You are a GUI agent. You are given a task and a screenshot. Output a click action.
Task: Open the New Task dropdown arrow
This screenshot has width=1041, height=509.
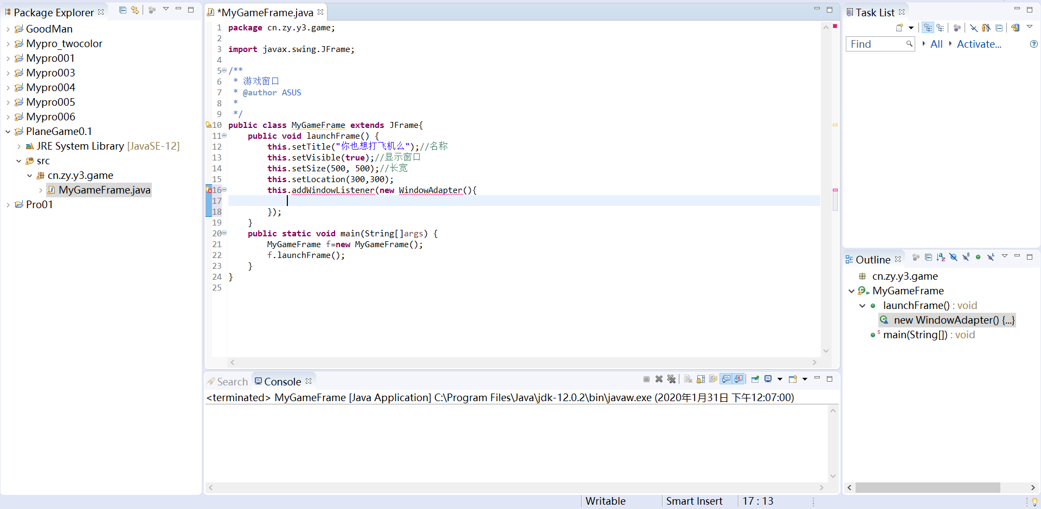click(x=911, y=28)
